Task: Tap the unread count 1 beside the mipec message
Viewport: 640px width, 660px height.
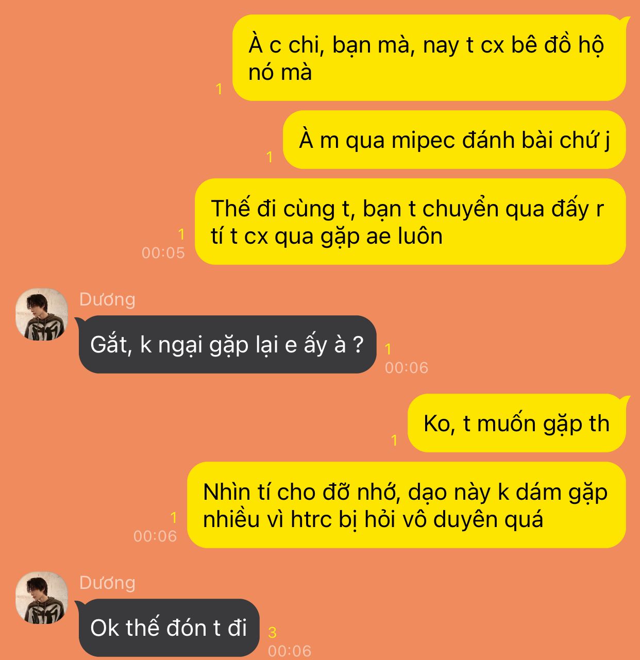Action: pos(270,157)
